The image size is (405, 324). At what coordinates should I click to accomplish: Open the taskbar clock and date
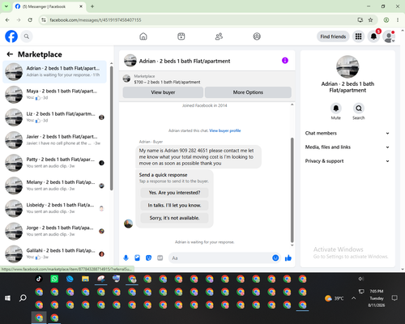point(377,298)
